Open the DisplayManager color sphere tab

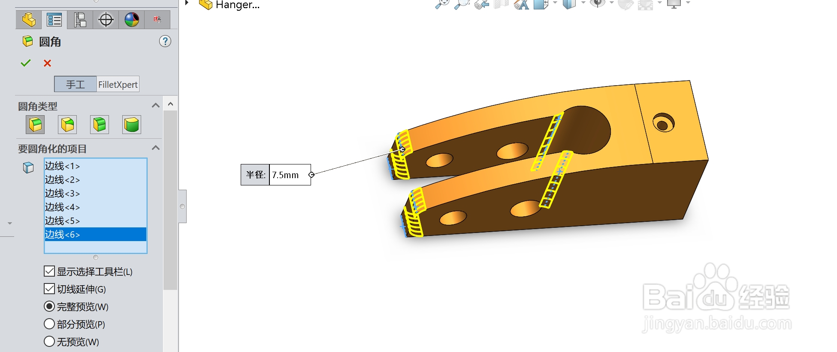pos(132,20)
